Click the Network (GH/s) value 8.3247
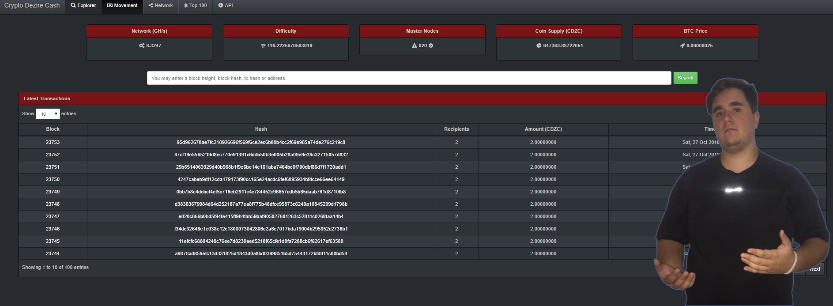 pos(154,45)
